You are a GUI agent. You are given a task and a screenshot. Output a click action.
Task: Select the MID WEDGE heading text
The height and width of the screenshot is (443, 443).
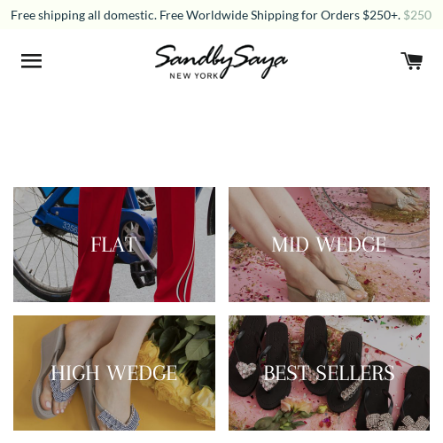329,245
